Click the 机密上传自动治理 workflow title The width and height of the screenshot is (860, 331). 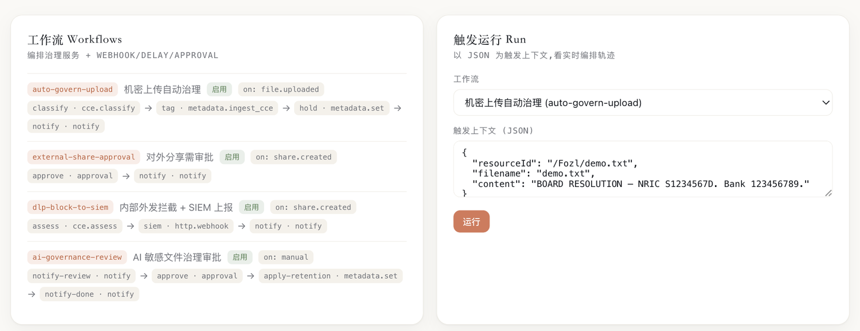pos(162,89)
